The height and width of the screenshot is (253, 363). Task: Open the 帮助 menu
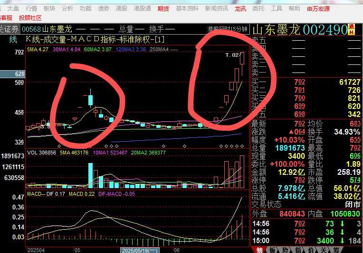point(294,9)
